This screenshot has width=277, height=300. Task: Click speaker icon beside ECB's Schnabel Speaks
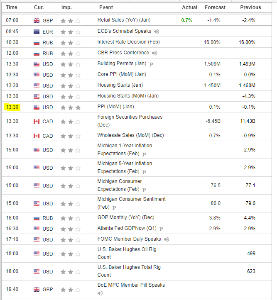point(156,31)
